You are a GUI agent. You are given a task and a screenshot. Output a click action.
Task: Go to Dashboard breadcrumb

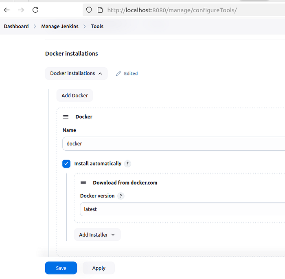click(x=16, y=26)
